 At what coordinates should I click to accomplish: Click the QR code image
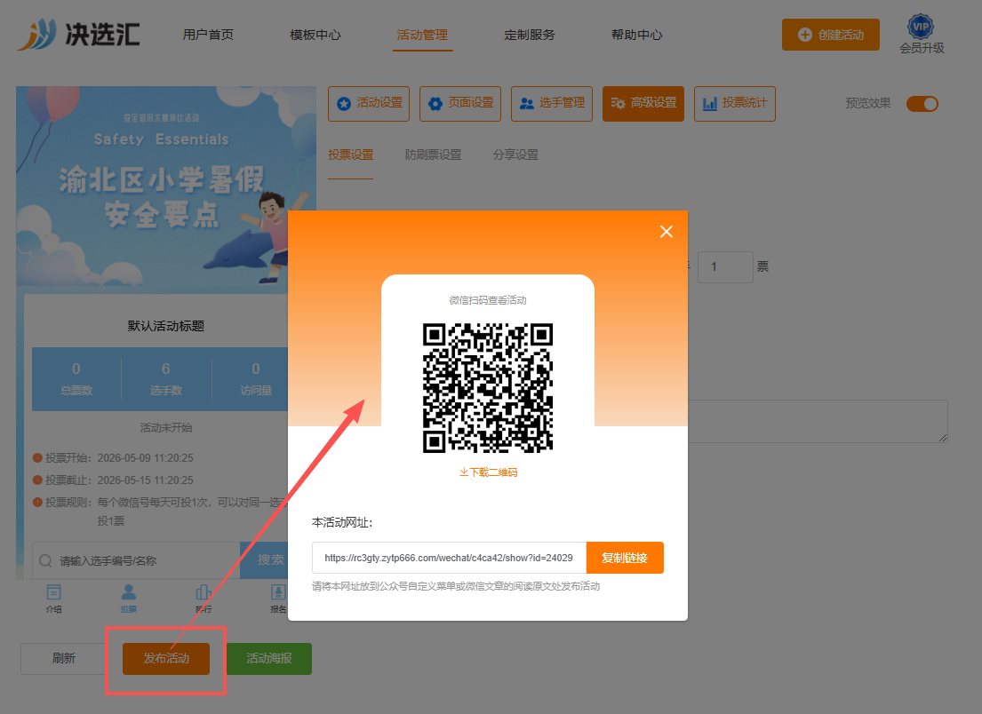pos(488,388)
